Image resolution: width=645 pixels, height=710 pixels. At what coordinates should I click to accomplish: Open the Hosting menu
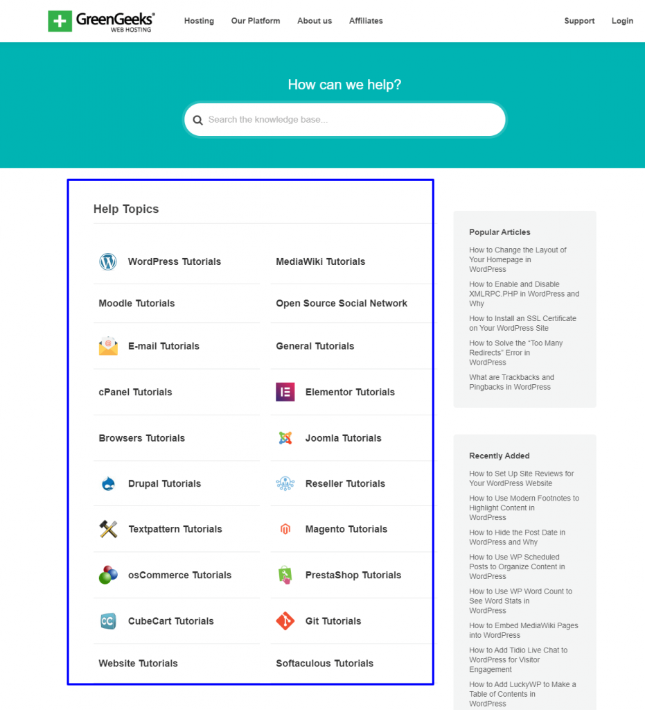pyautogui.click(x=199, y=21)
